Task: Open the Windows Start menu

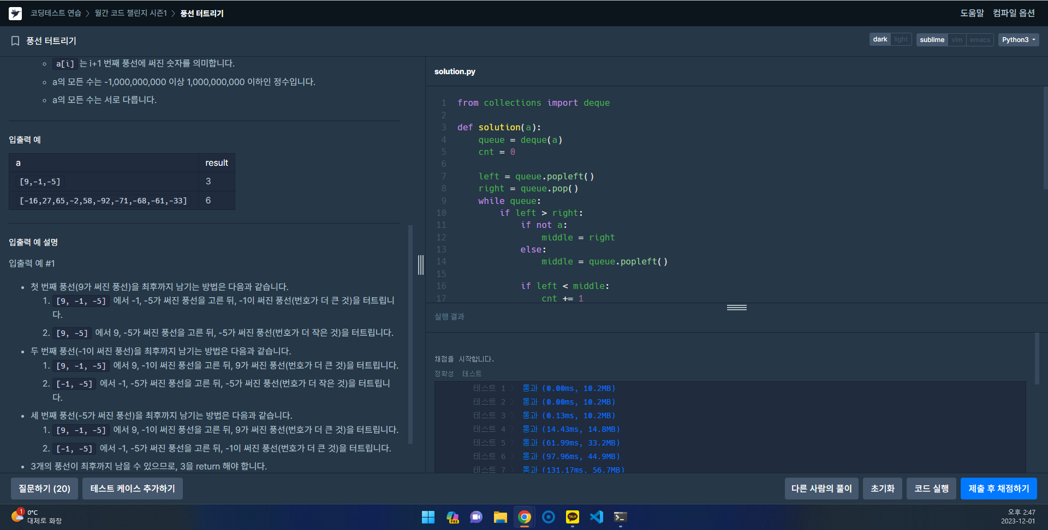Action: coord(428,517)
